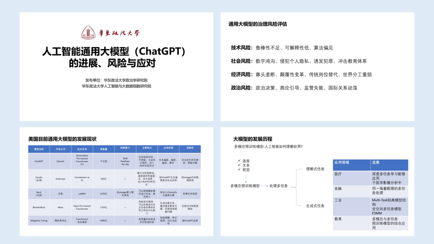
Task: Click the '华东政法大学人工智能与大数据指数研究院' line
Action: coord(116,86)
